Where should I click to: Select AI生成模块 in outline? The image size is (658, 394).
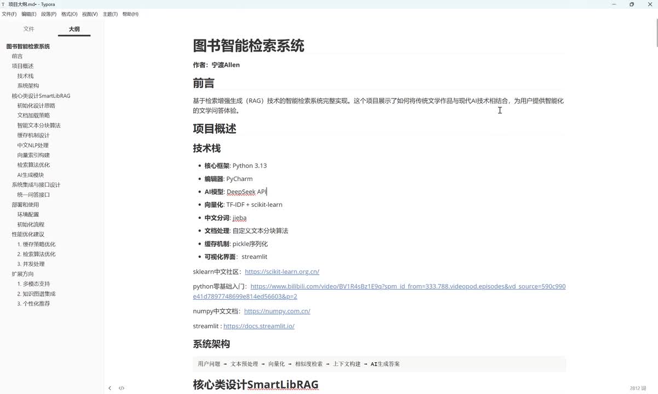point(31,175)
